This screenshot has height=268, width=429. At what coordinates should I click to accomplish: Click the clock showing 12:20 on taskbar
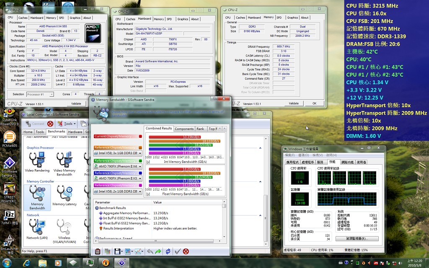point(414,263)
